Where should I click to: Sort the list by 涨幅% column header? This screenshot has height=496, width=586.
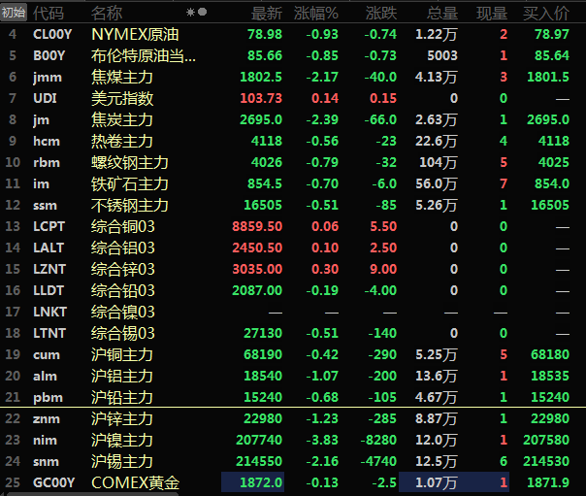(318, 13)
